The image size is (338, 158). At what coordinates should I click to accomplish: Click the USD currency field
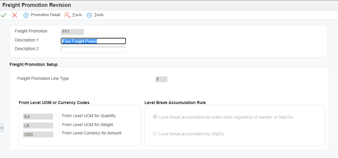38,134
